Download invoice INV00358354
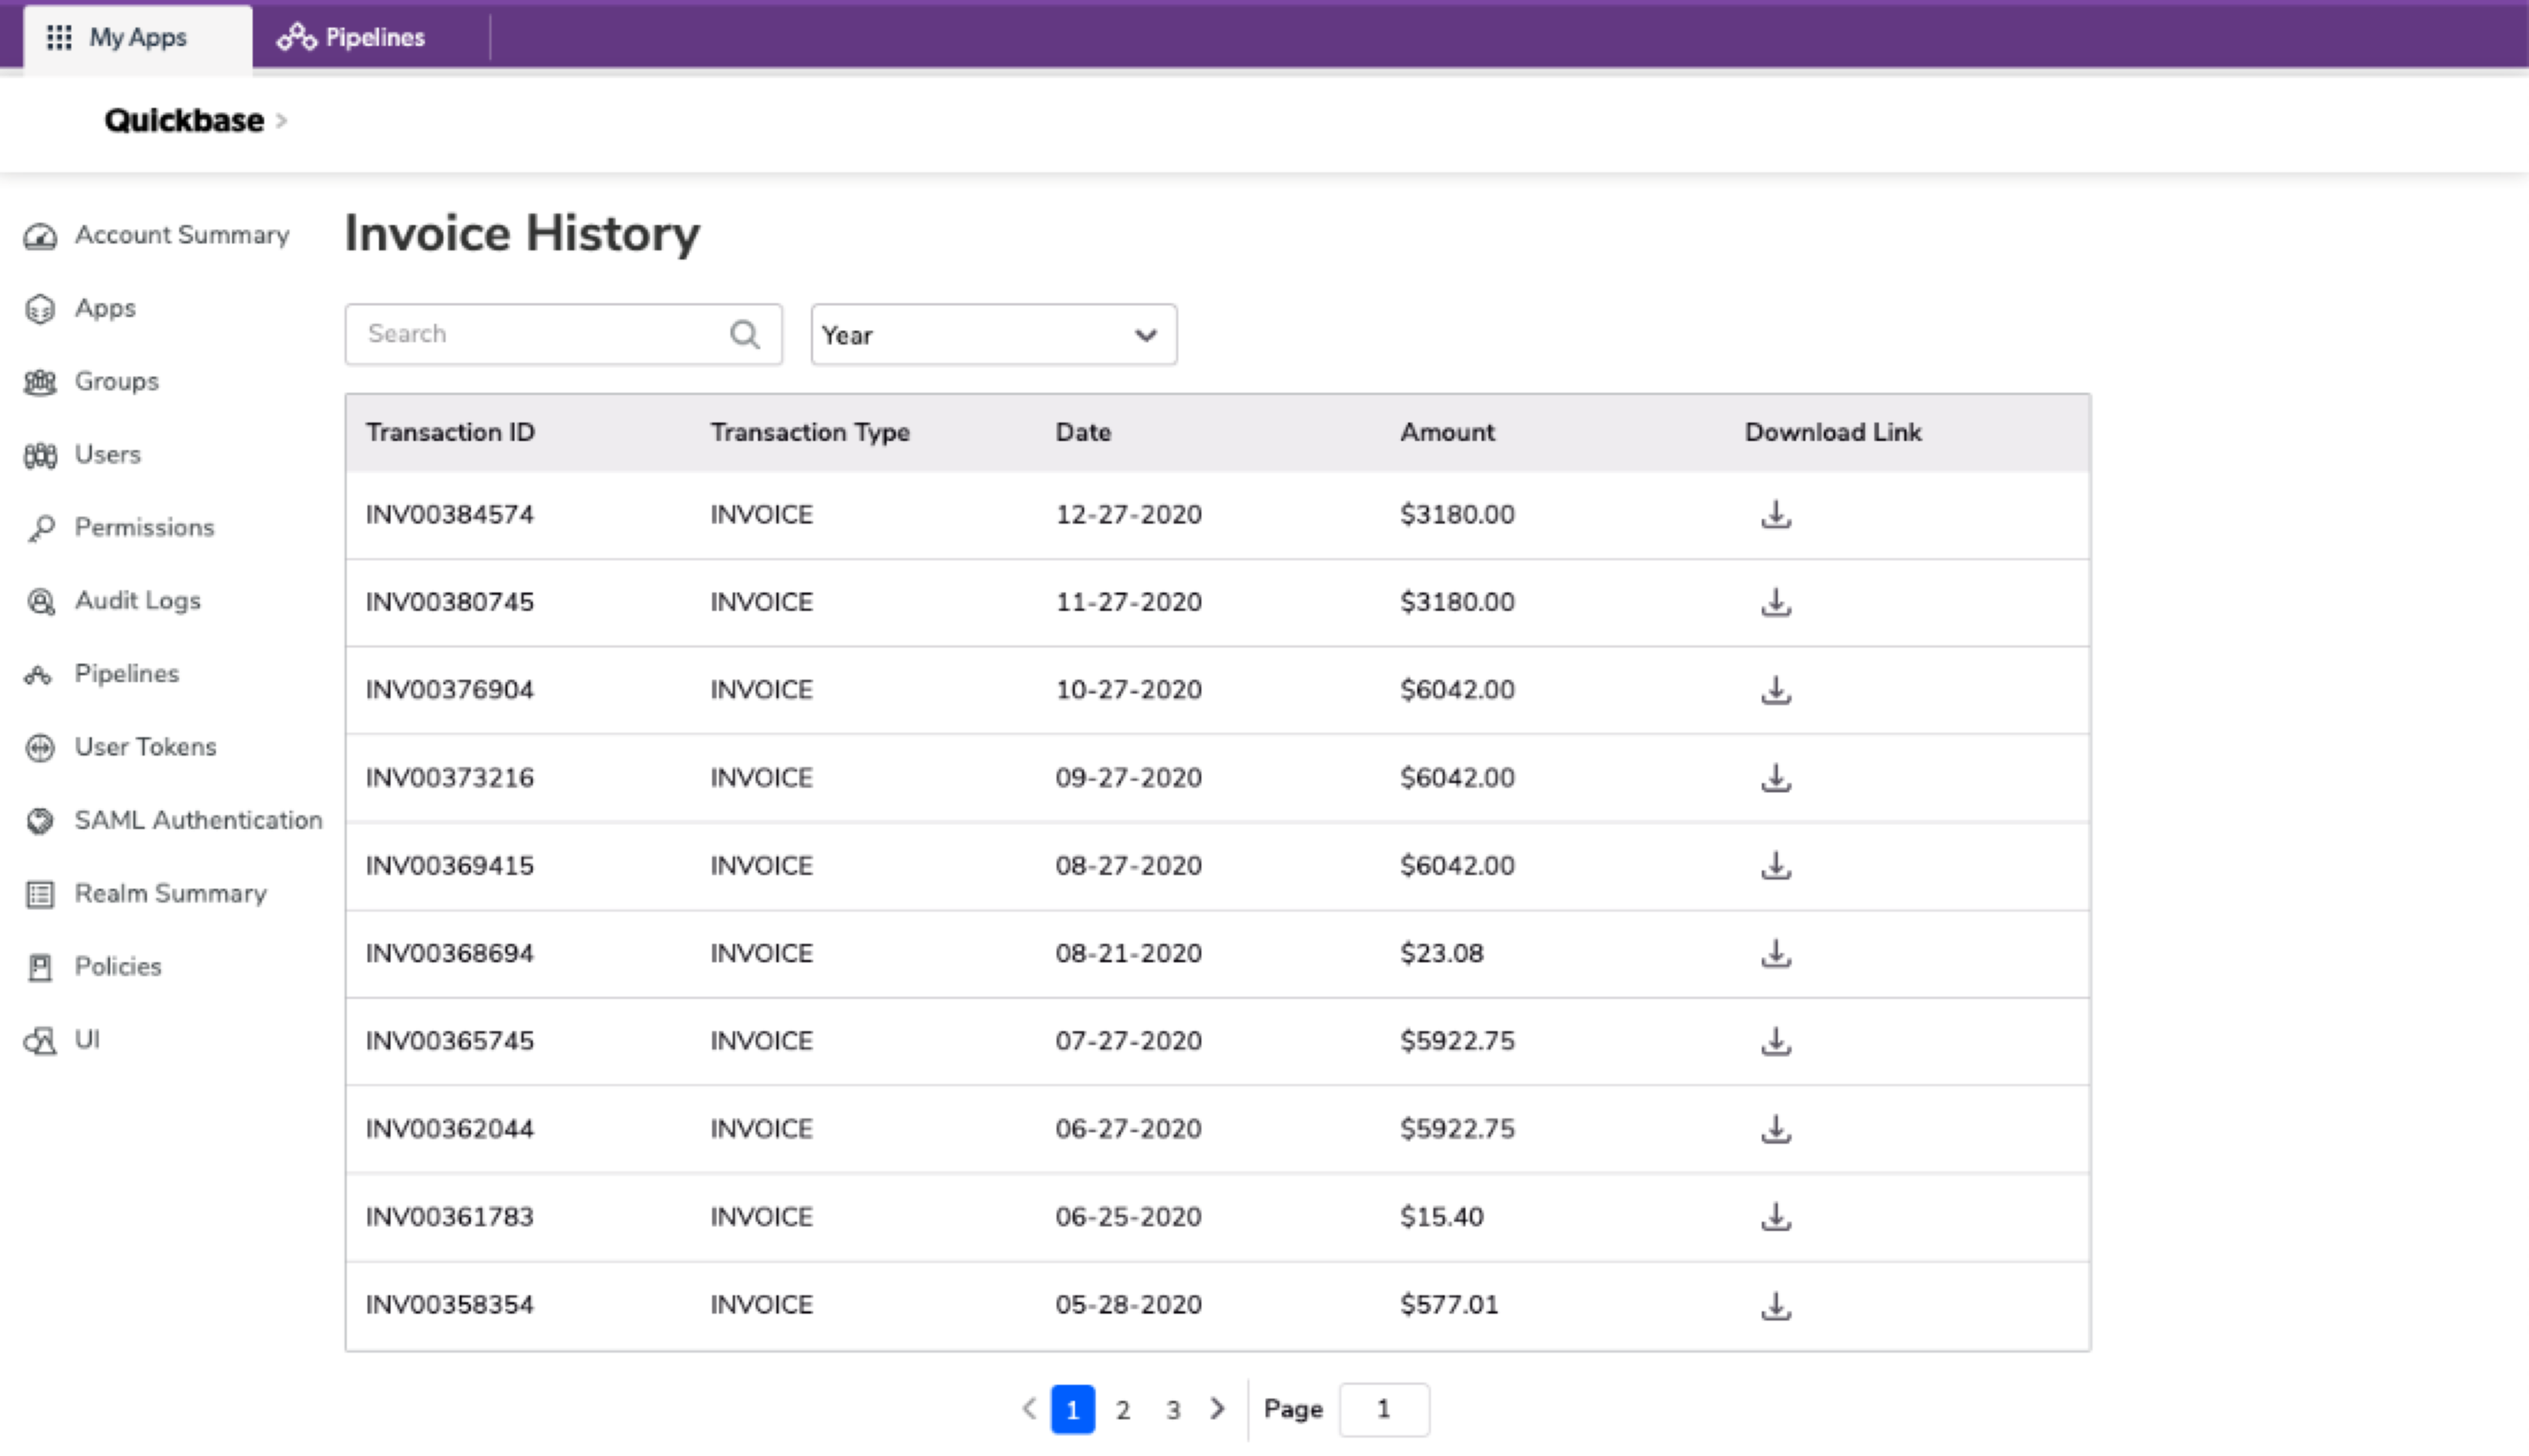Screen dimensions: 2529x1456 (x=1775, y=1305)
